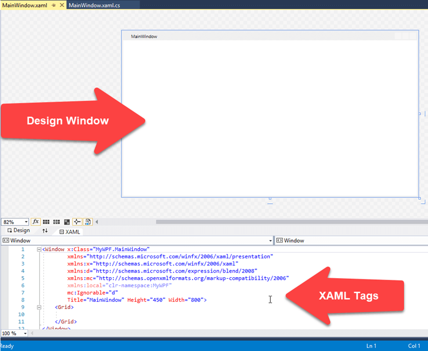428x351 pixels.
Task: Switch to the Design pane tab
Action: point(18,231)
